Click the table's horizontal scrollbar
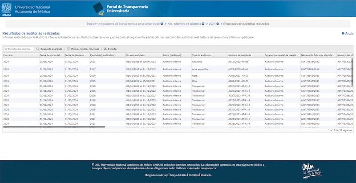This screenshot has width=356, height=183. [x=53, y=127]
